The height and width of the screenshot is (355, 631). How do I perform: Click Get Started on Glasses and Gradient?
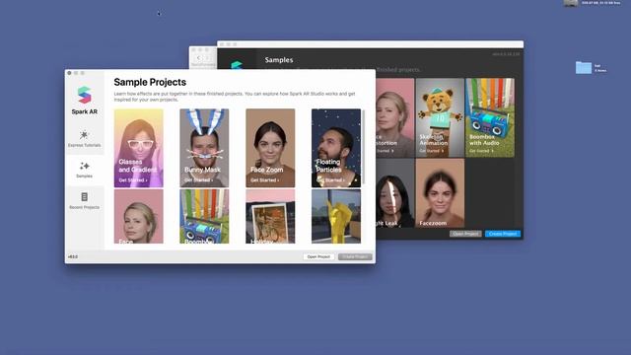click(x=133, y=180)
